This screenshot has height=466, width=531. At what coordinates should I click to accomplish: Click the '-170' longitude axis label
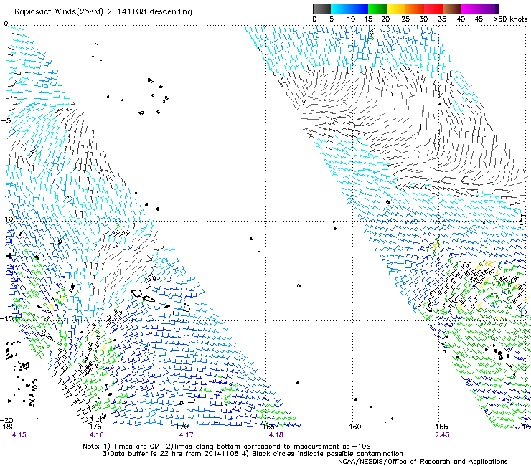pos(181,427)
